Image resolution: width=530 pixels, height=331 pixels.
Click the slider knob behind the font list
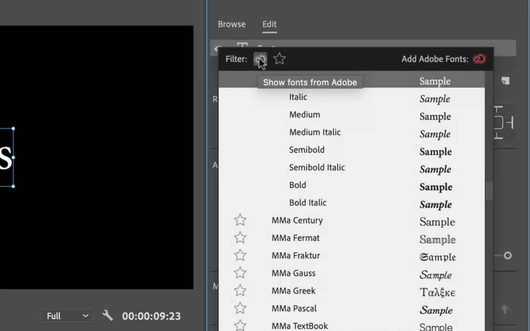pos(508,256)
